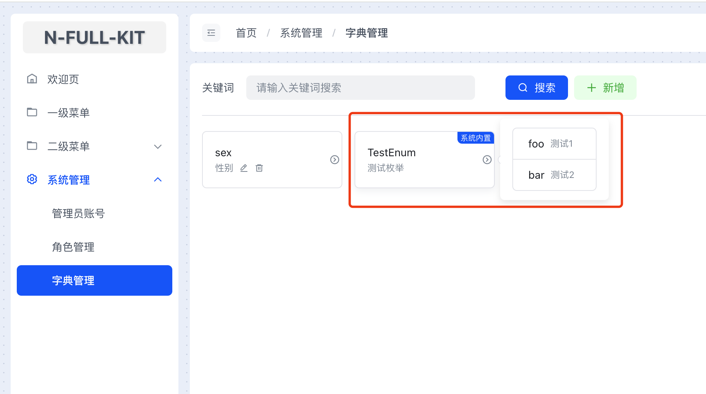Delete the sex dictionary via trash icon
Image resolution: width=706 pixels, height=394 pixels.
[259, 168]
